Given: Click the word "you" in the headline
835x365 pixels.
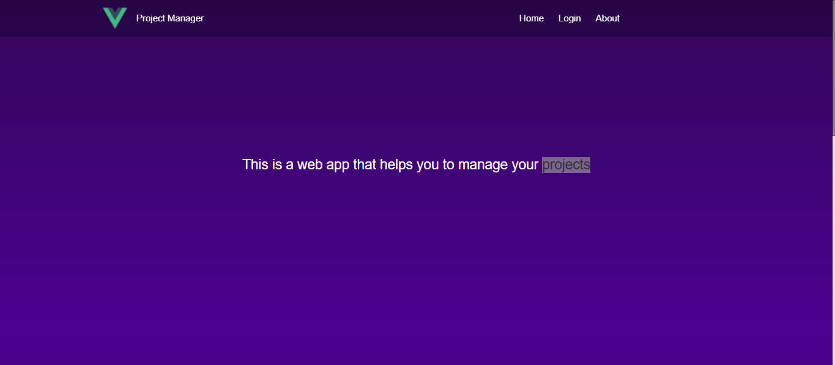Looking at the screenshot, I should point(428,164).
